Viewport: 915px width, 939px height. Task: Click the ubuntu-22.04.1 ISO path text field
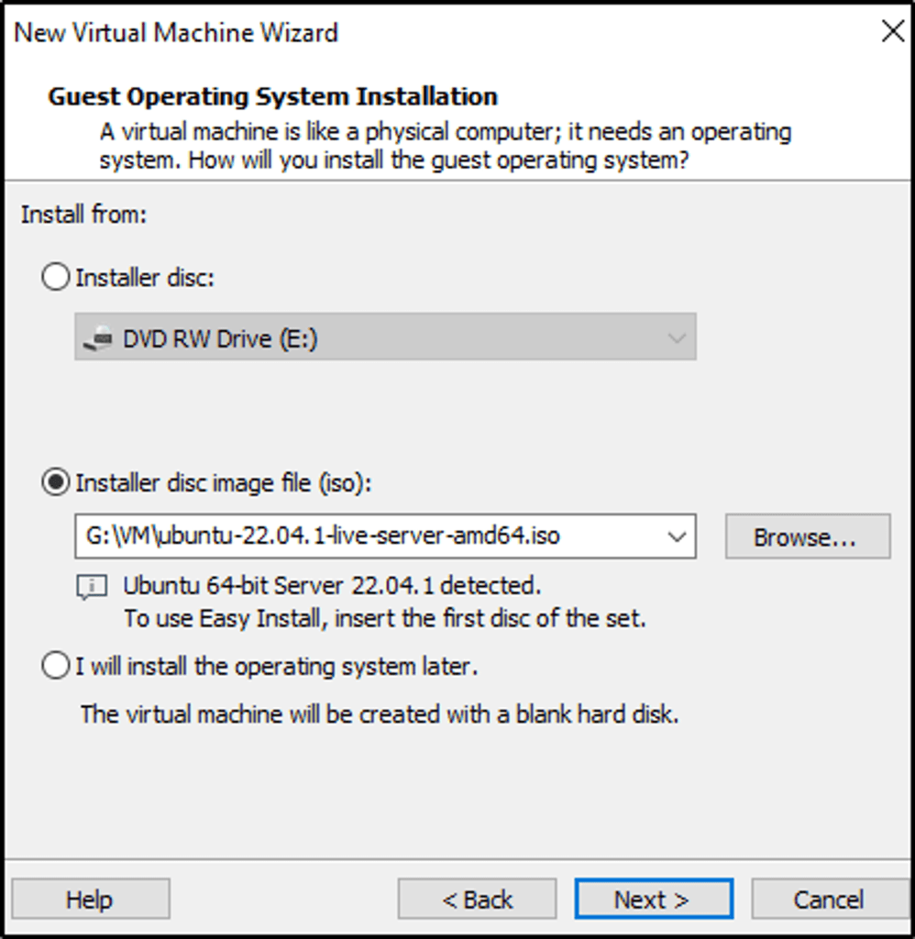(367, 536)
